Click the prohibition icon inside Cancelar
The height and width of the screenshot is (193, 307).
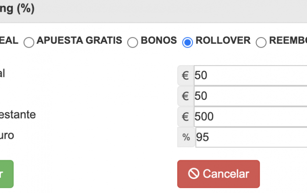tap(194, 174)
